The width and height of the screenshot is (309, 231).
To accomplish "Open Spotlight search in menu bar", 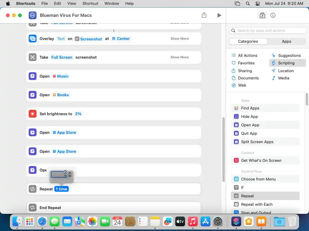I will [248, 4].
